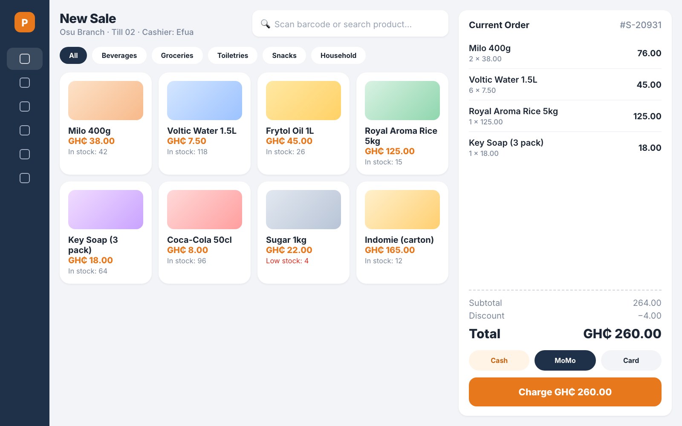The height and width of the screenshot is (426, 682).
Task: Select the All category filter
Action: [73, 55]
